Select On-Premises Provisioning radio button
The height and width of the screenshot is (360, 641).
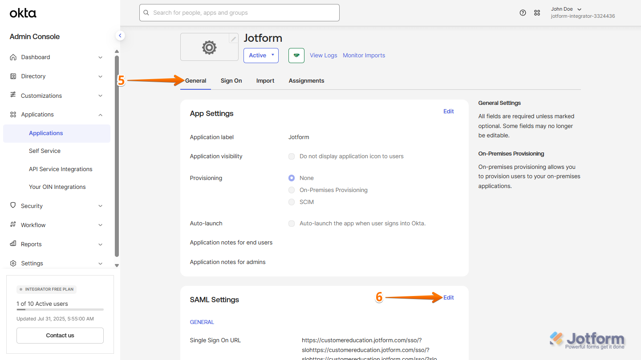292,190
